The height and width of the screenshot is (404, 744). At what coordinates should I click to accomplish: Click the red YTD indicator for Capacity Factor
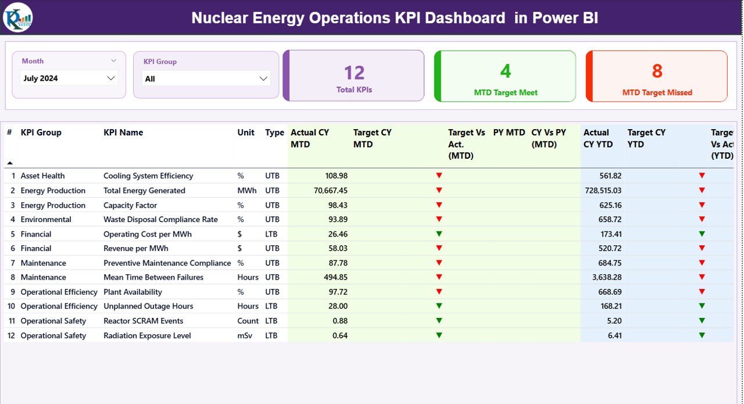(x=703, y=205)
